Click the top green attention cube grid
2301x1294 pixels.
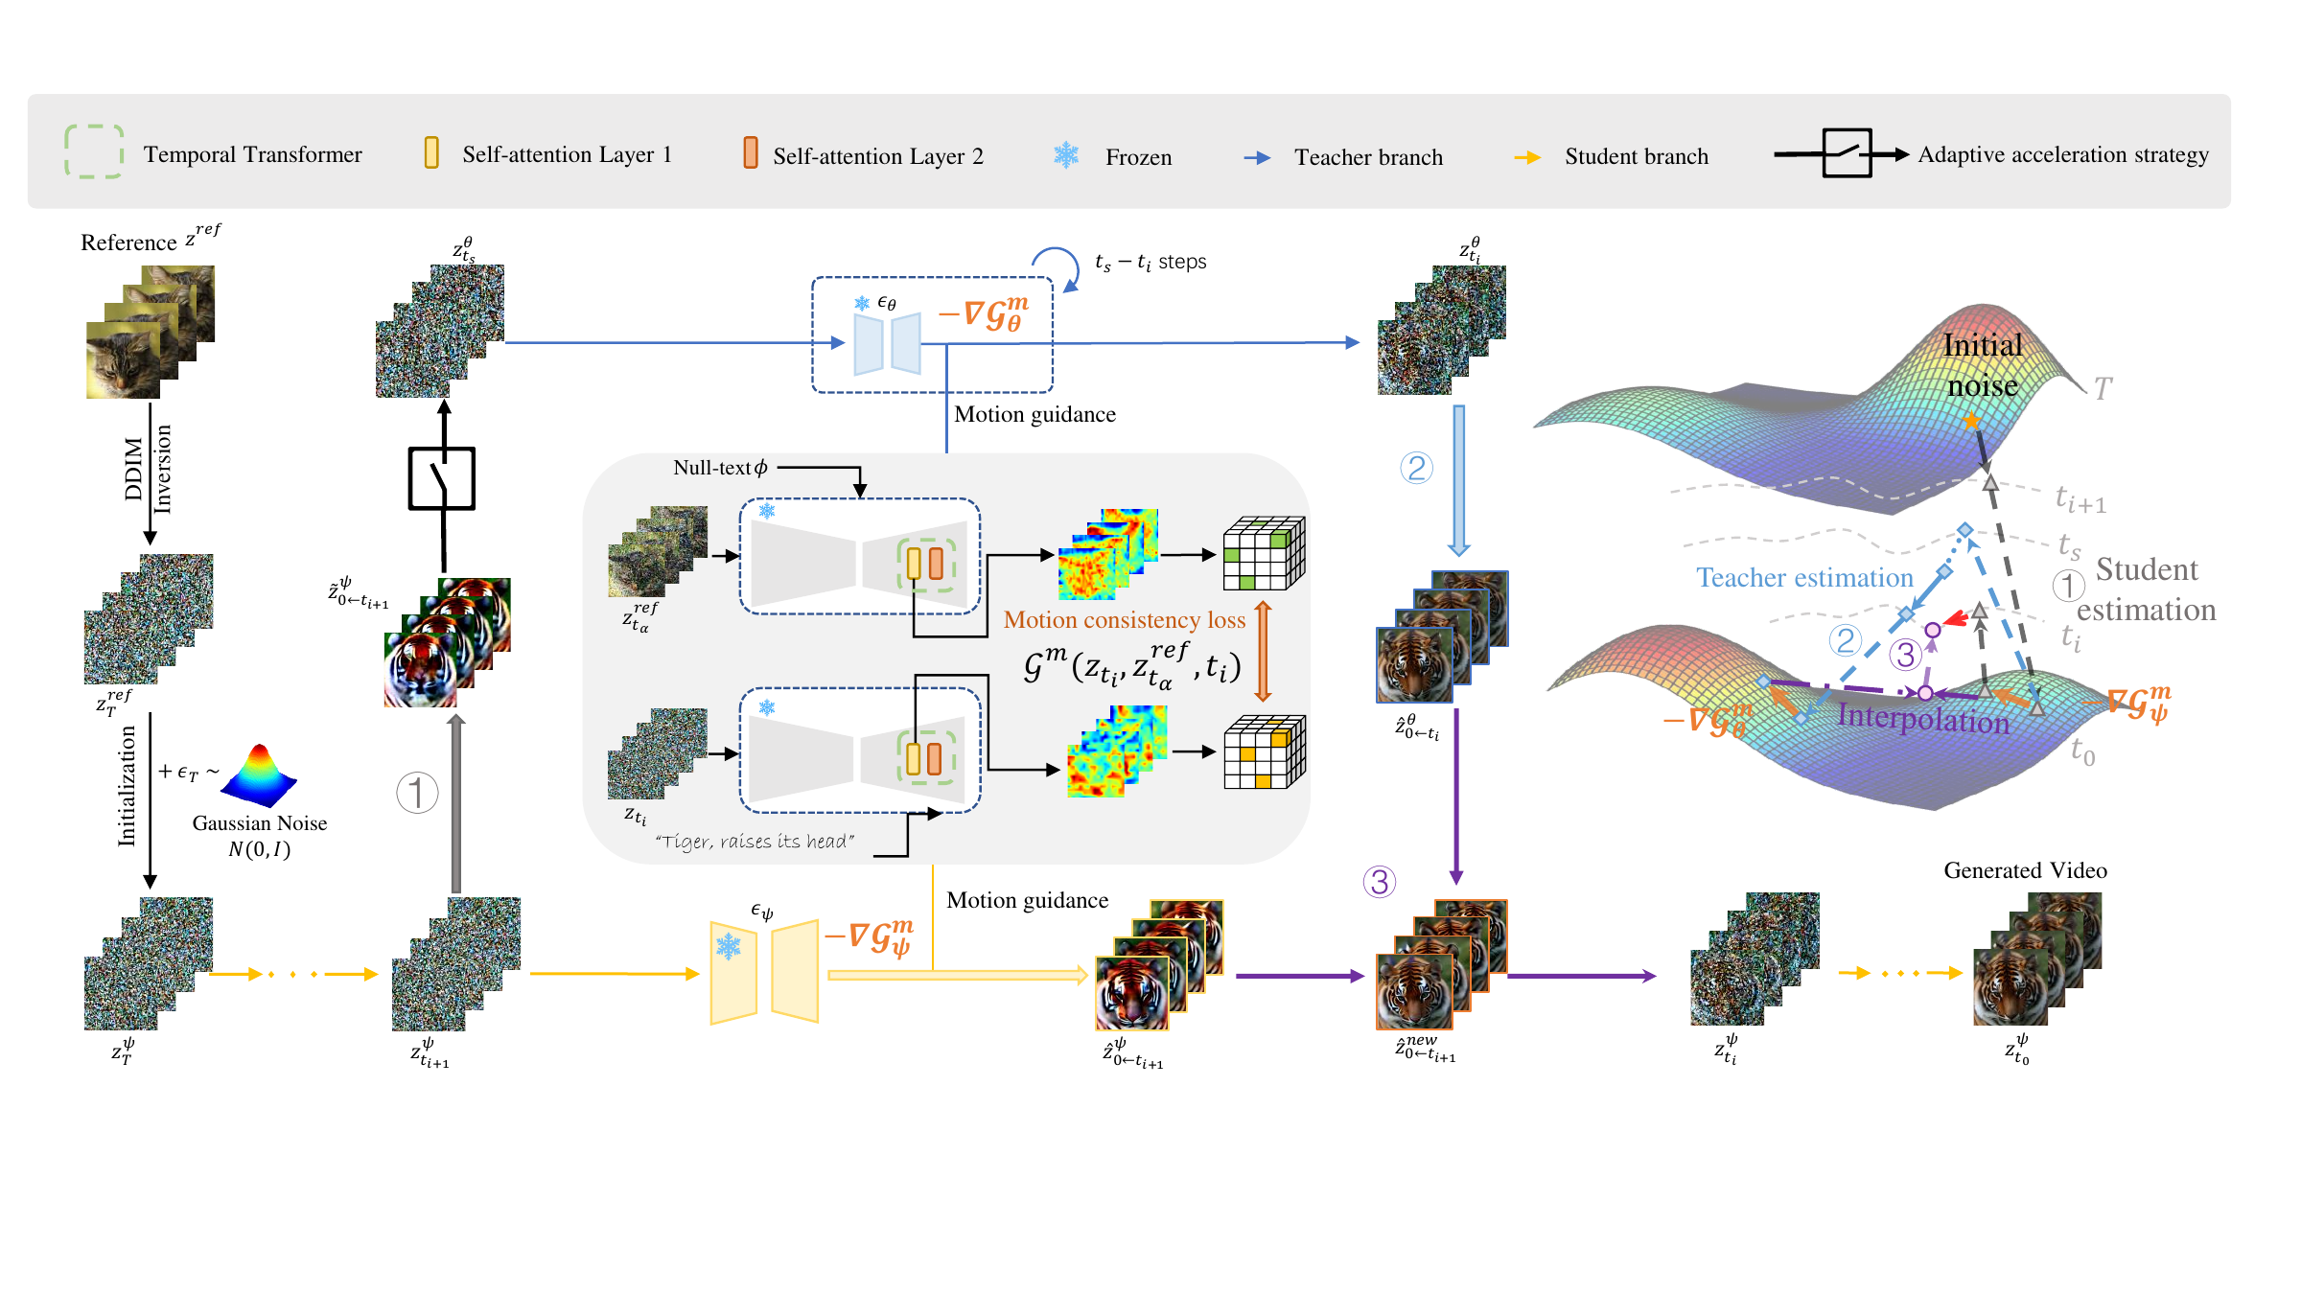1264,553
